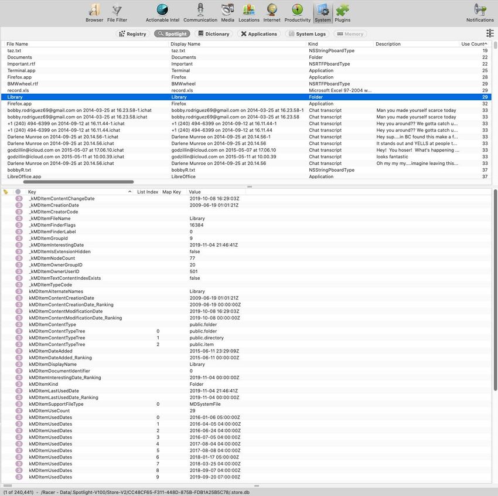Switch to the System Logs tab
The height and width of the screenshot is (496, 498).
point(307,33)
